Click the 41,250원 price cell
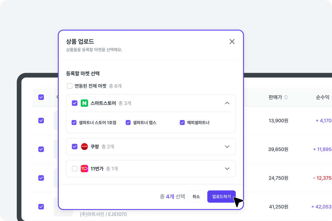Image resolution: width=332 pixels, height=221 pixels. pos(278,207)
